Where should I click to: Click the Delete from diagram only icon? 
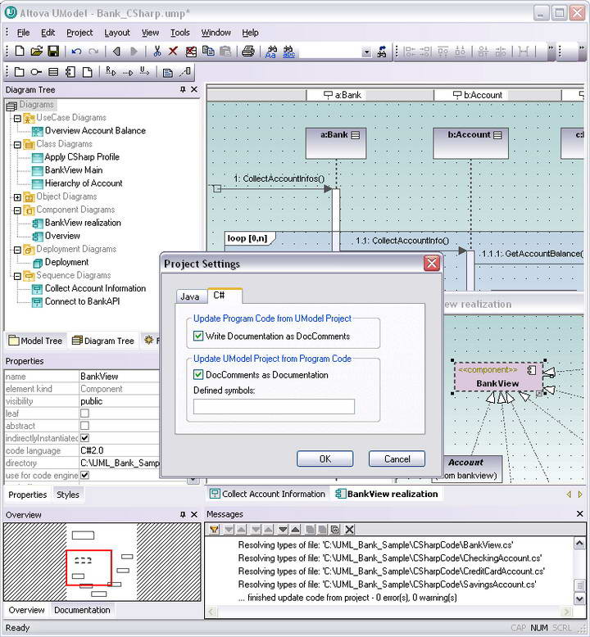pyautogui.click(x=191, y=52)
